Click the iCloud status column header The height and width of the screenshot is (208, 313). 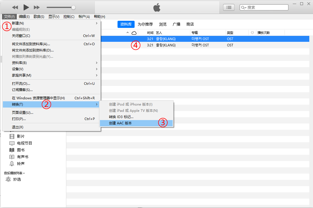(134, 33)
